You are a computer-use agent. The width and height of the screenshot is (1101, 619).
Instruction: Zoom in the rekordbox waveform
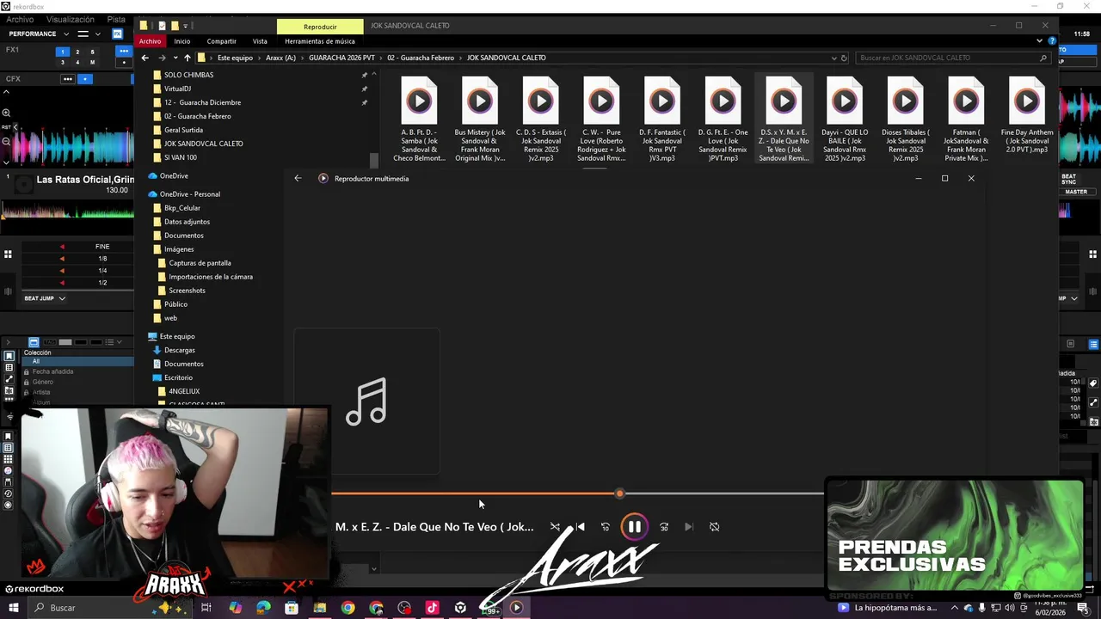[6, 113]
